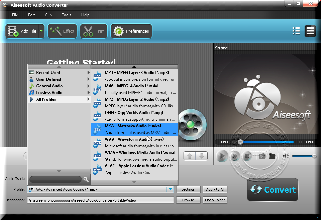The width and height of the screenshot is (321, 220).
Task: Click the profile search input field
Action: (x=56, y=179)
